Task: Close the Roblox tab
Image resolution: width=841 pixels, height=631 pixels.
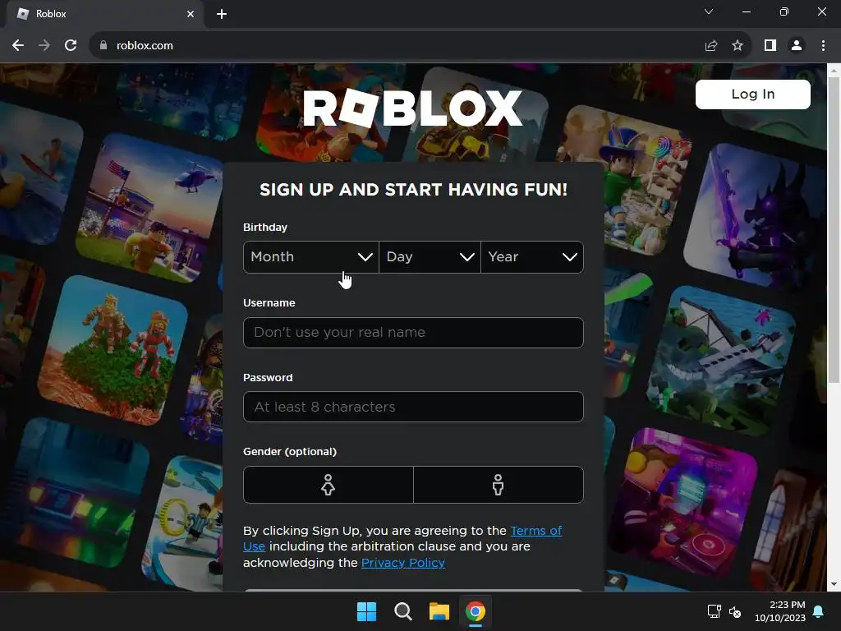Action: point(191,14)
